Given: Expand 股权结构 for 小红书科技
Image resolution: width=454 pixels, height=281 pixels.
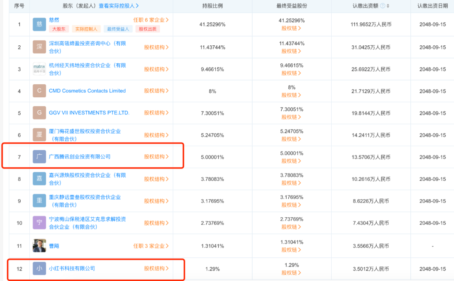Looking at the screenshot, I should pyautogui.click(x=156, y=268).
